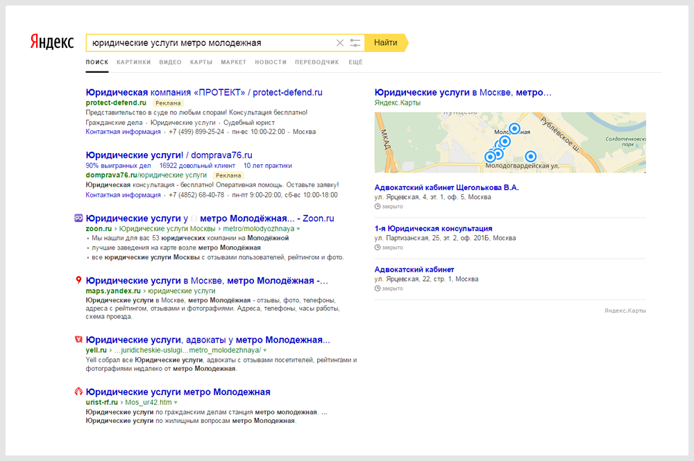
Task: Click the urist-rf.ru red favicon
Action: click(x=78, y=392)
